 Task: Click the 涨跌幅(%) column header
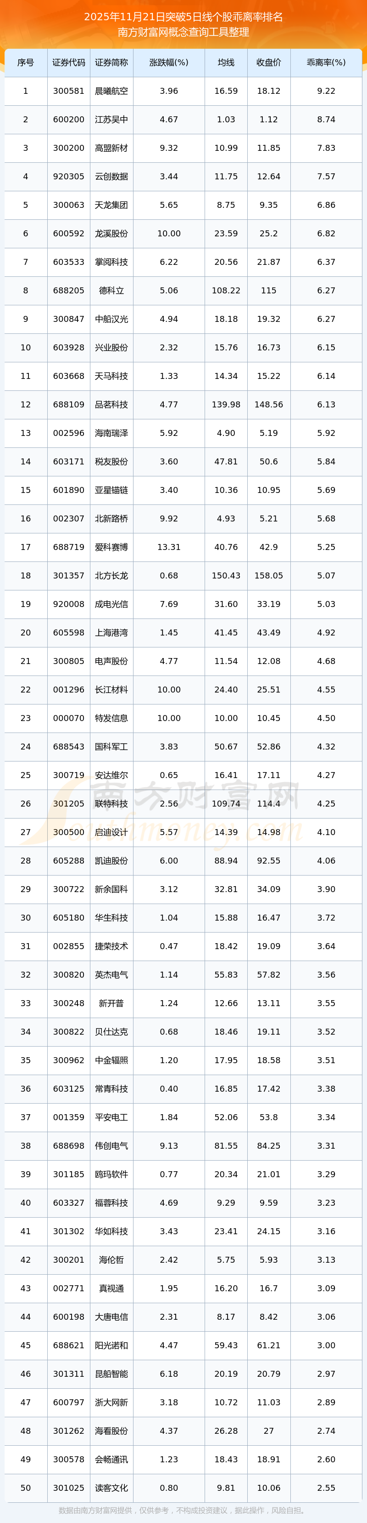coord(169,63)
